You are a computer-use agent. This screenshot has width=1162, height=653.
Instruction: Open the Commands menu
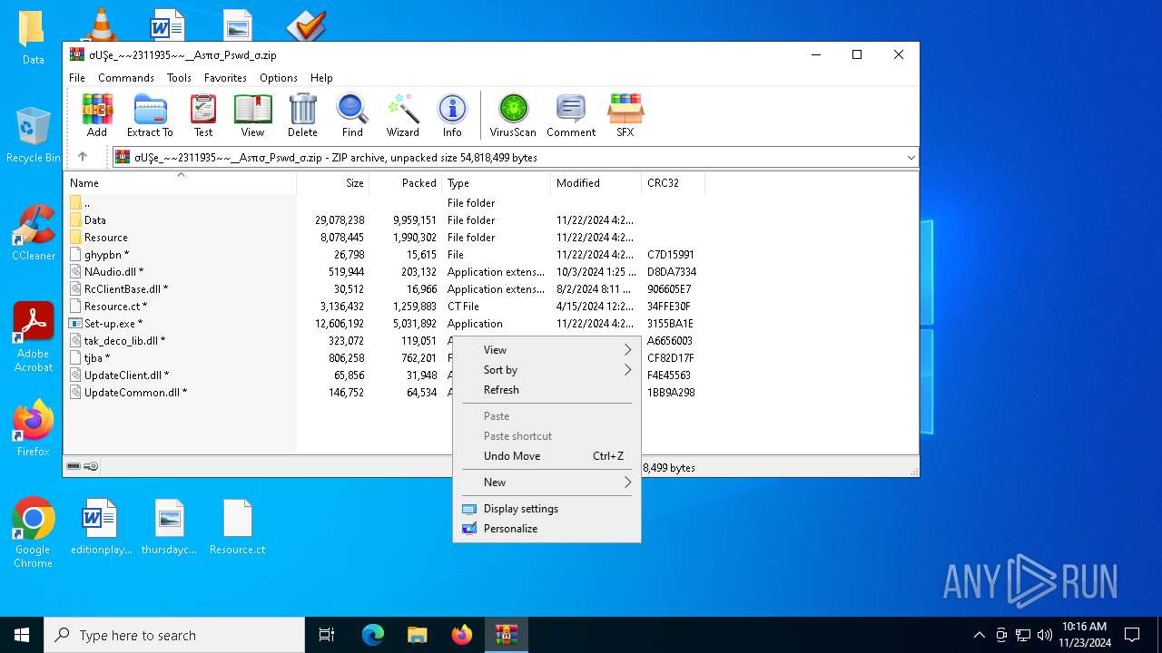126,78
